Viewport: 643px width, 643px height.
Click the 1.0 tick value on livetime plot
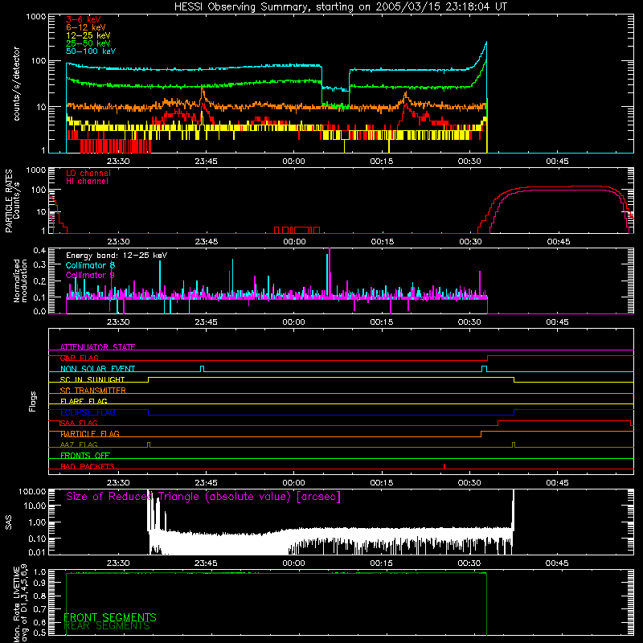pos(41,572)
